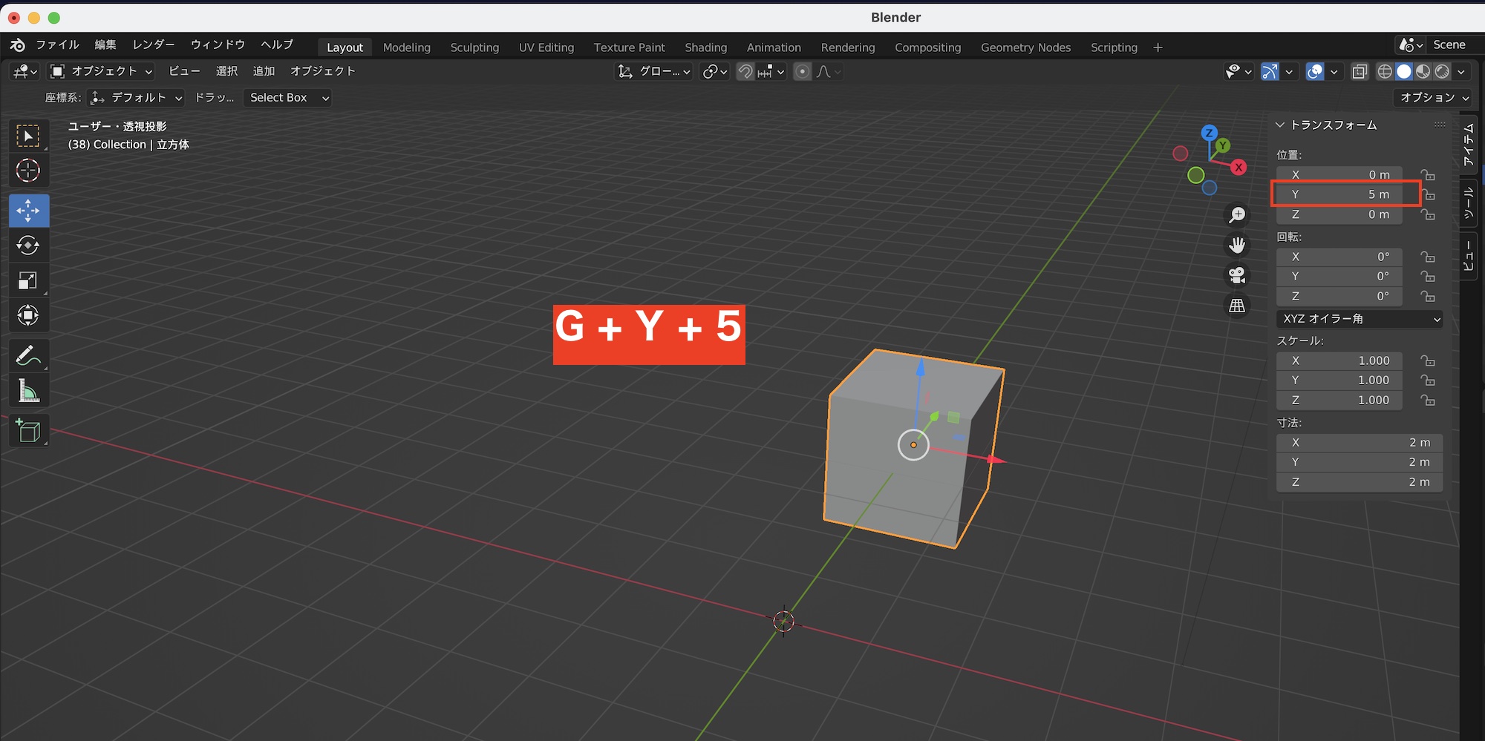
Task: Switch to the Sculpting workspace tab
Action: (x=474, y=47)
